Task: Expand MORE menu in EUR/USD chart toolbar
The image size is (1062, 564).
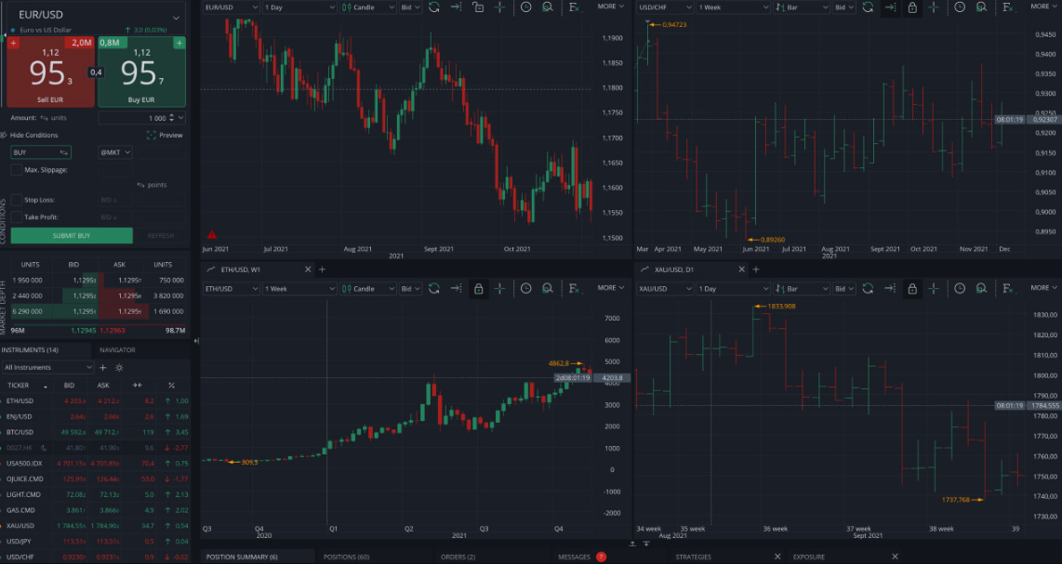Action: click(610, 7)
